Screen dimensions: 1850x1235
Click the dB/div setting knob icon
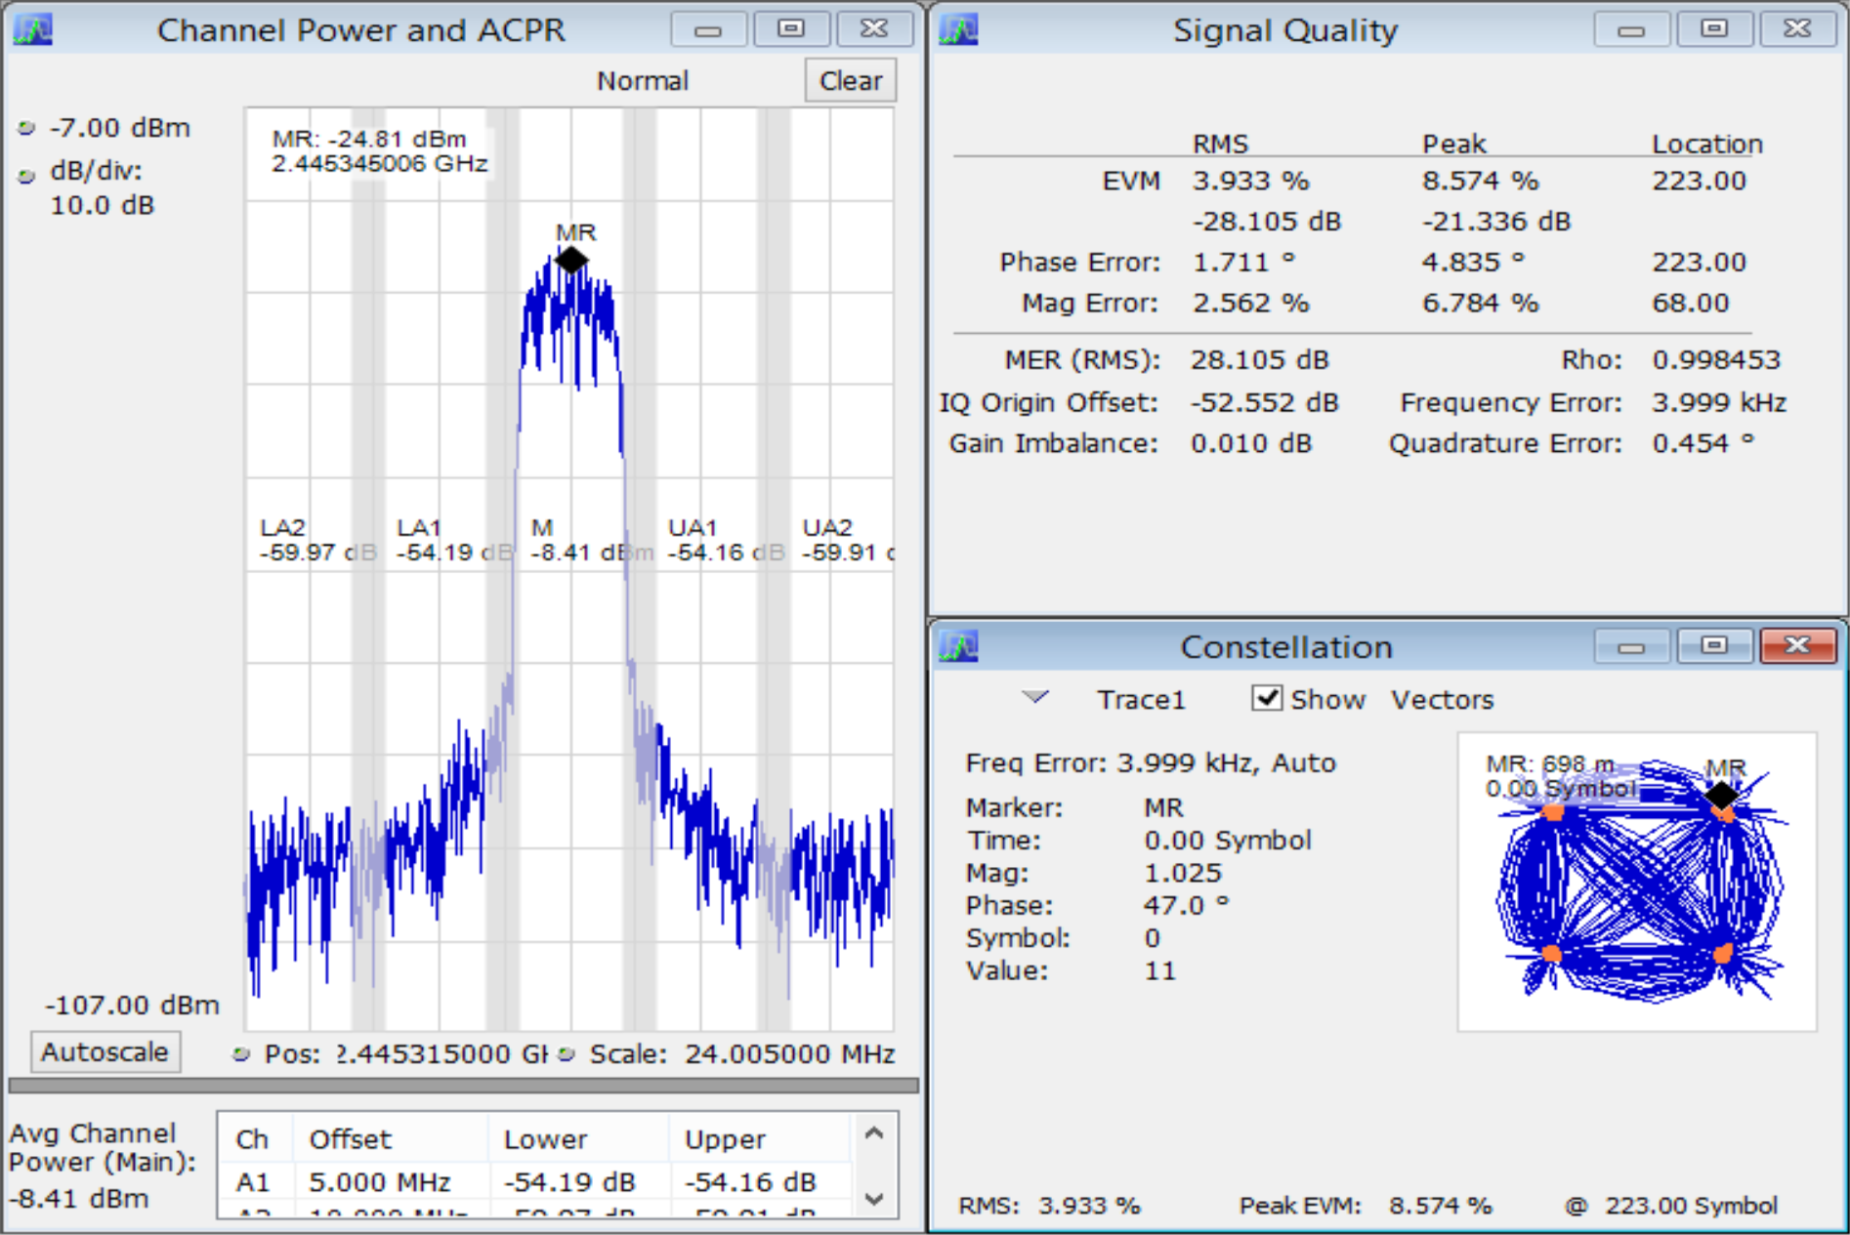tap(26, 176)
